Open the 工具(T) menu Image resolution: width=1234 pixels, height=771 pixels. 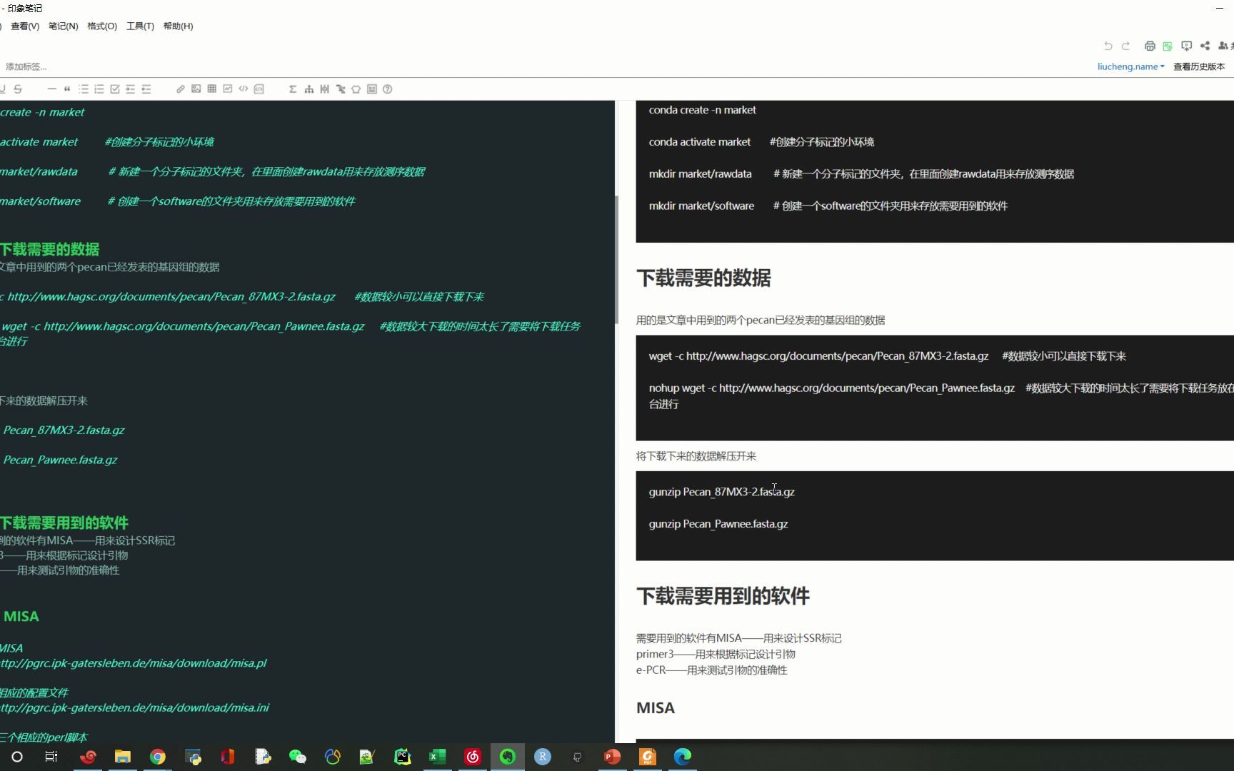pyautogui.click(x=140, y=26)
